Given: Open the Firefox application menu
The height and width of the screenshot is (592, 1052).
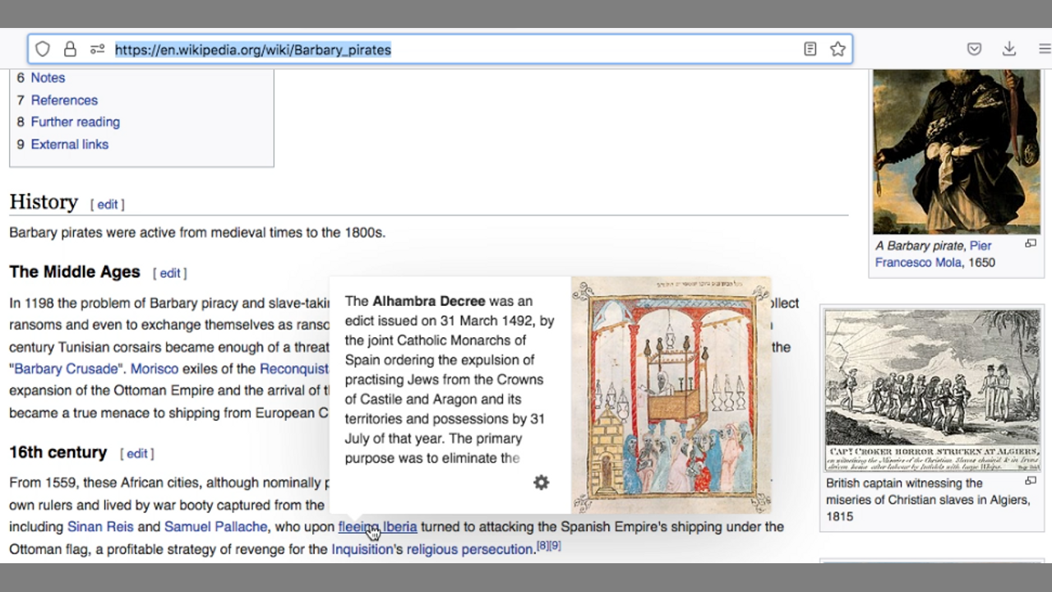Looking at the screenshot, I should (x=1045, y=49).
